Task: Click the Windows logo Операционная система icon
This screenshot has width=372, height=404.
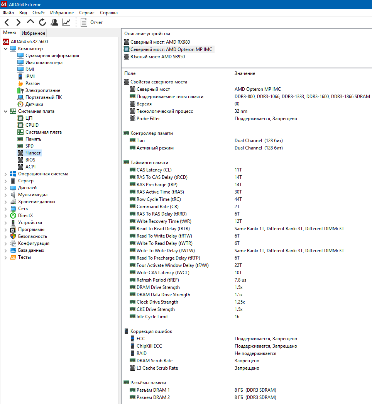Action: pos(13,174)
